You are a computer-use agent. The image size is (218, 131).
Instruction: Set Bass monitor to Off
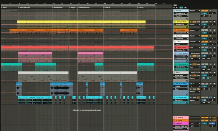coord(199,75)
